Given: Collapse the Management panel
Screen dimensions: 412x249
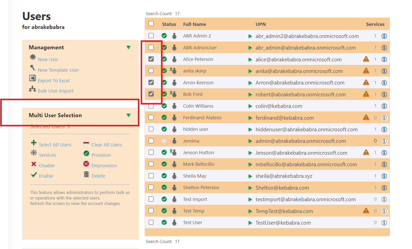Looking at the screenshot, I should tap(129, 47).
